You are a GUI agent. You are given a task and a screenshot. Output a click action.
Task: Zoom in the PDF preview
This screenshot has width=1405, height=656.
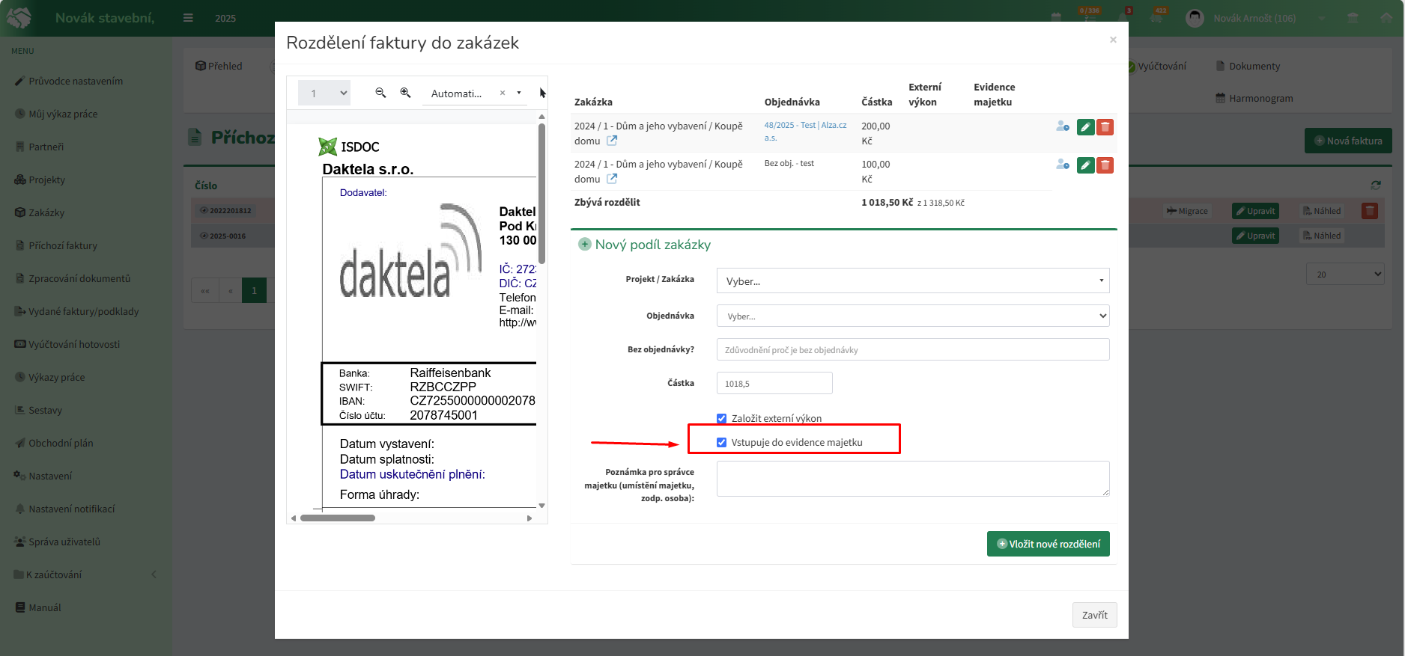click(405, 93)
